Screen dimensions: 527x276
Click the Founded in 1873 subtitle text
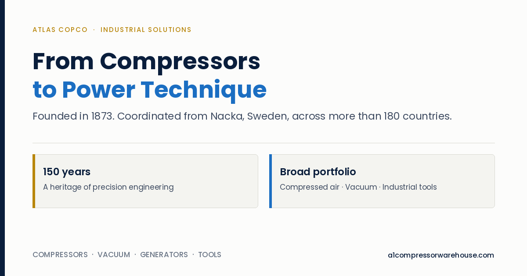point(242,116)
